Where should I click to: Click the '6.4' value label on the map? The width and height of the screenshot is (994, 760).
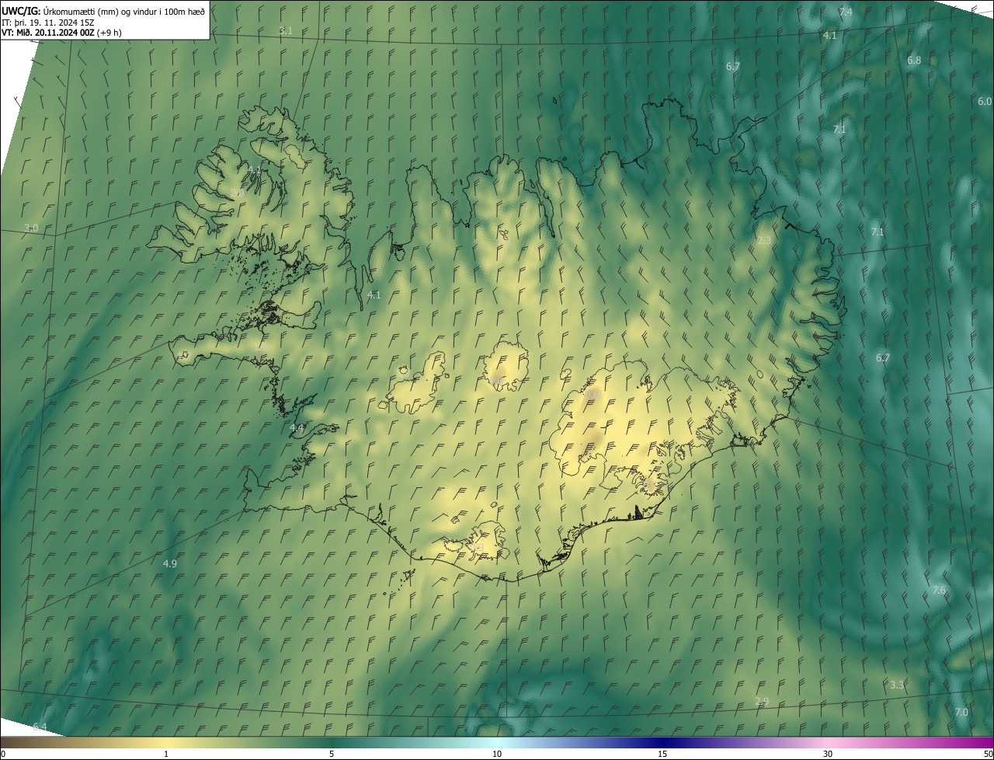(40, 727)
